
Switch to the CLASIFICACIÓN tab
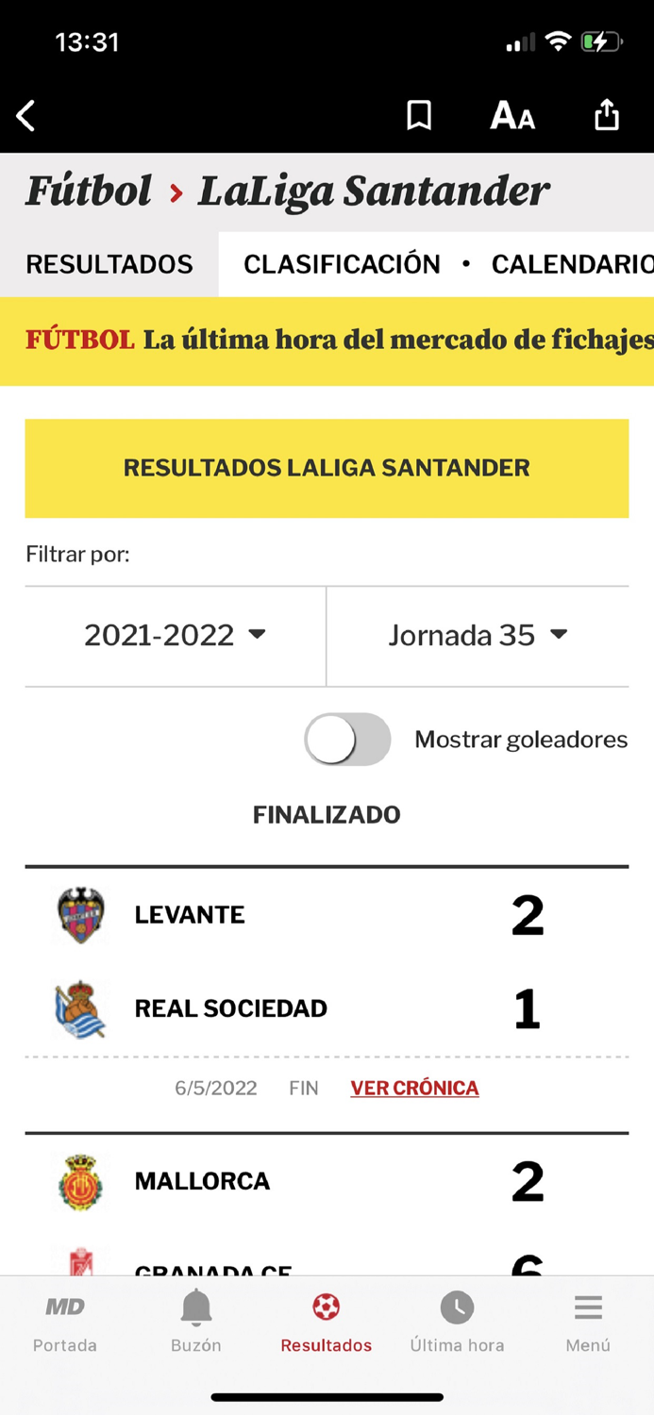(342, 264)
